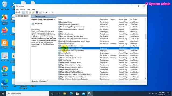Image resolution: width=172 pixels, height=96 pixels.
Task: Sort by the Name column header
Action: (x=60, y=19)
